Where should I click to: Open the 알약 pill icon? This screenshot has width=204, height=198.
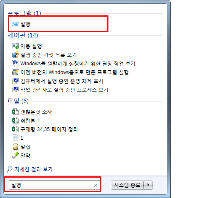(15, 155)
